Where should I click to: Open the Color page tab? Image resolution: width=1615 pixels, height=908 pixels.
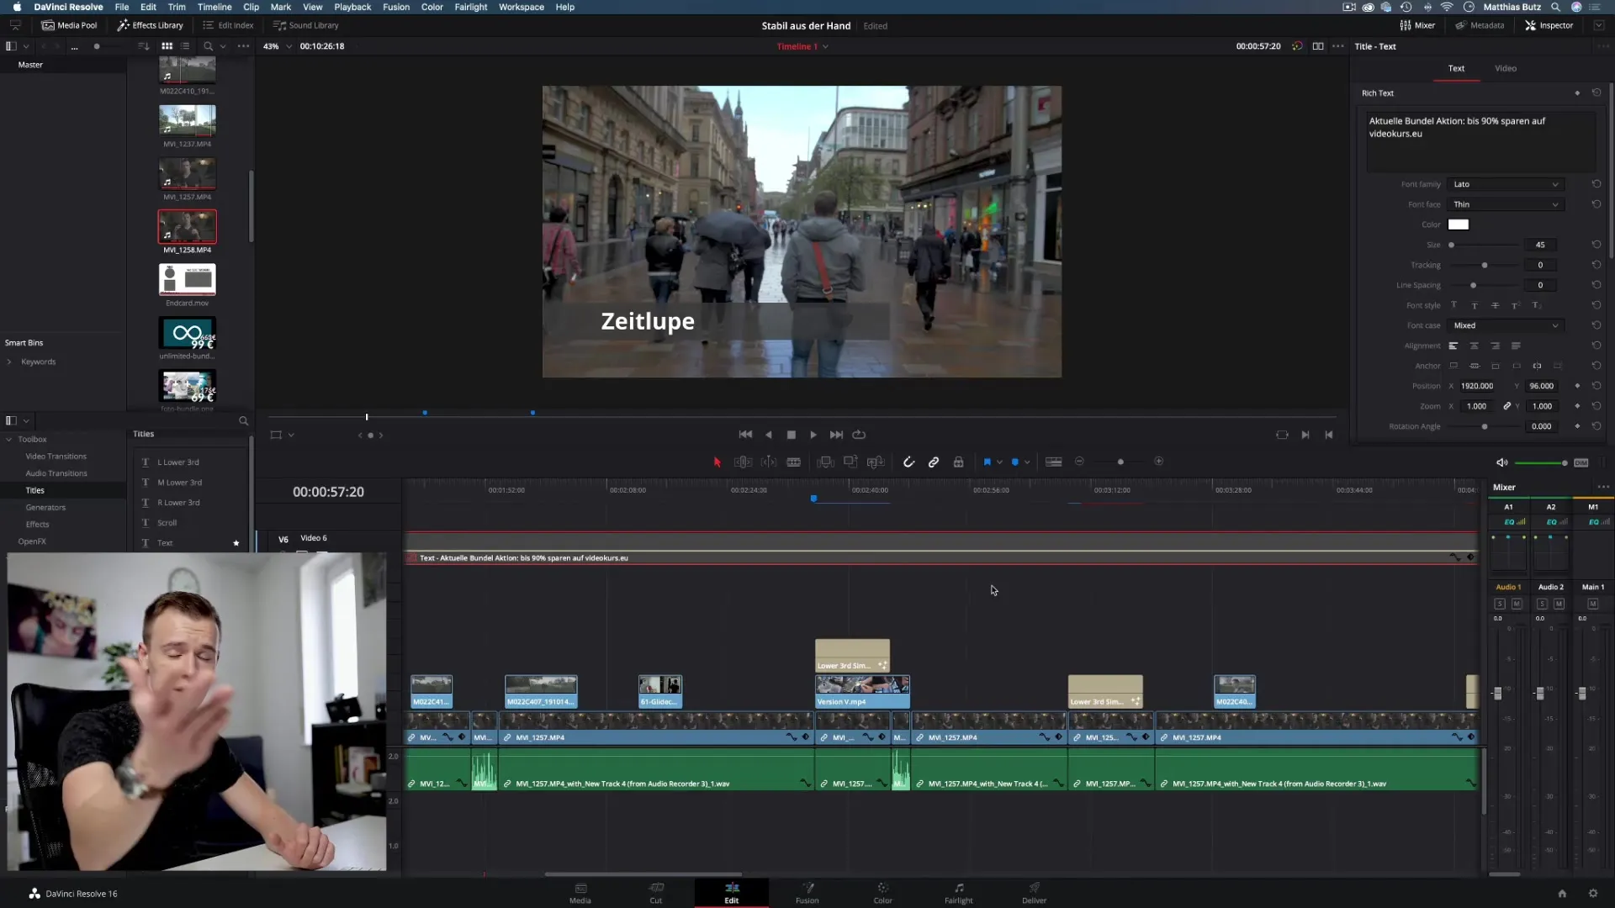click(882, 893)
